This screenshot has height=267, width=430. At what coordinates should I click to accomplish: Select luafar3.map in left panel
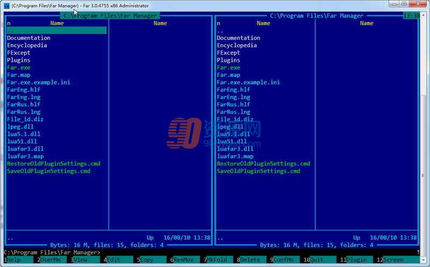click(x=25, y=156)
